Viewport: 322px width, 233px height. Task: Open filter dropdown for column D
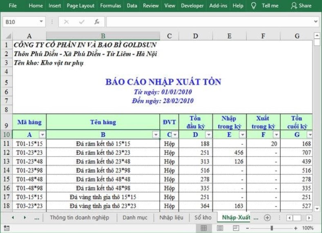tap(209, 135)
